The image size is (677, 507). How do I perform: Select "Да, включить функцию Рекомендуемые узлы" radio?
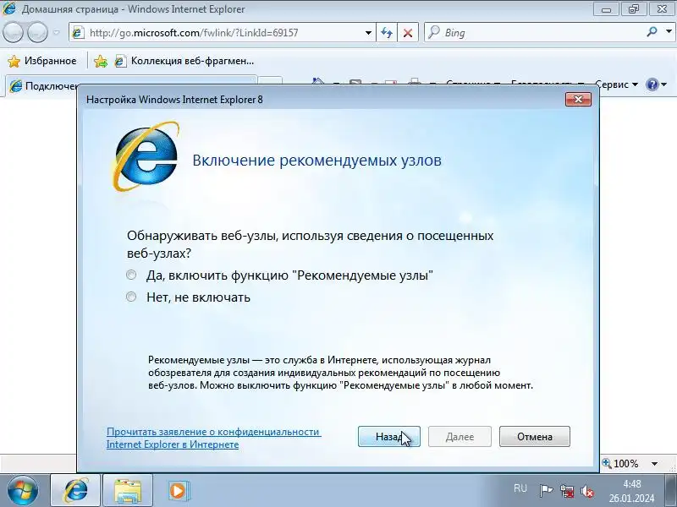tap(131, 275)
